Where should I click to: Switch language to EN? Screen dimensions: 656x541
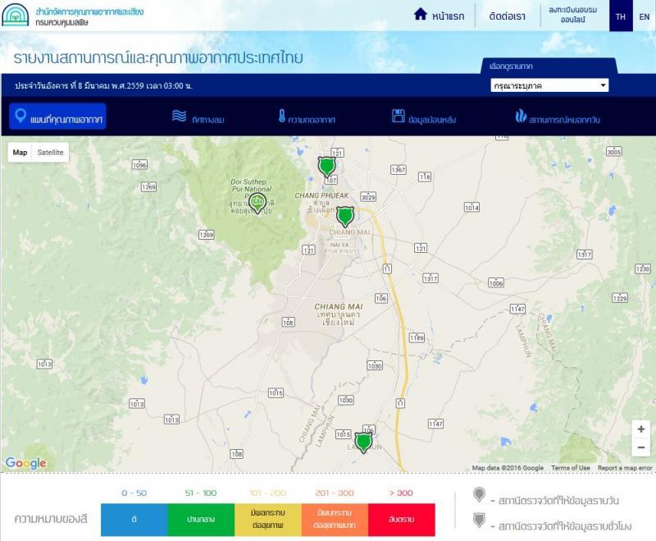click(x=644, y=16)
